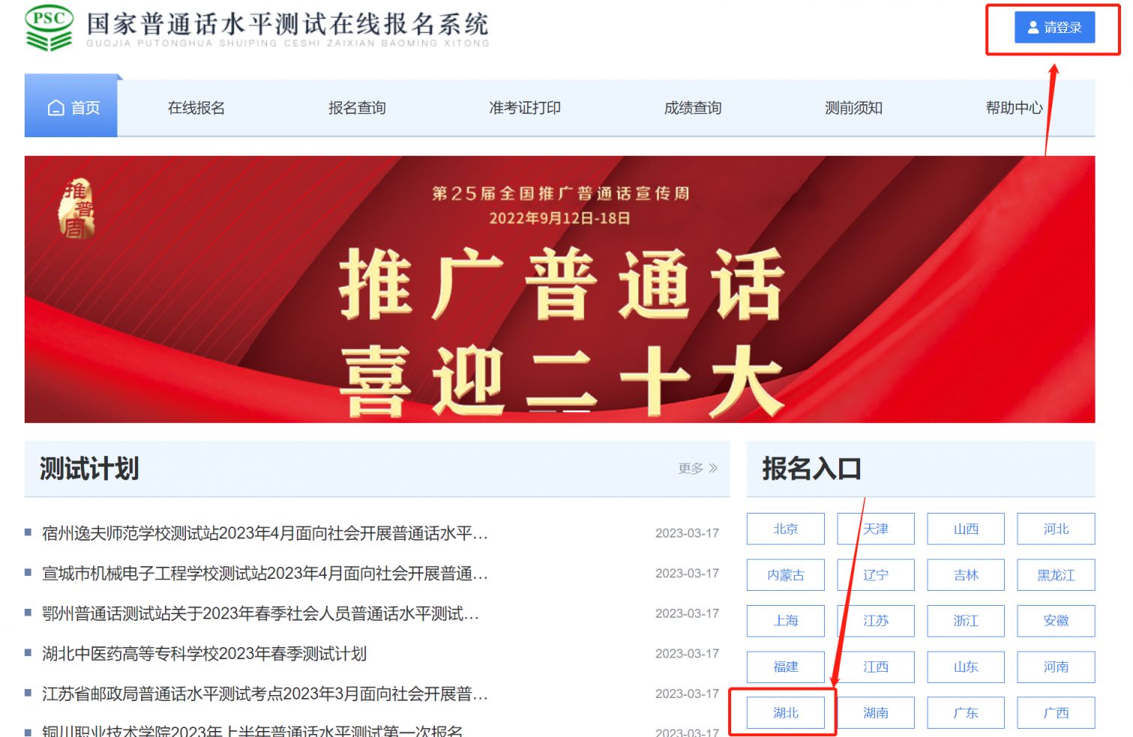Open 测前须知 navigation item

(853, 108)
